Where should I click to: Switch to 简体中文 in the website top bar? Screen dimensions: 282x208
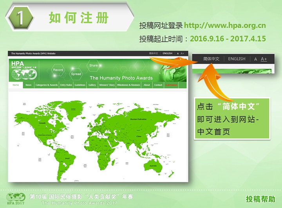tap(154, 53)
